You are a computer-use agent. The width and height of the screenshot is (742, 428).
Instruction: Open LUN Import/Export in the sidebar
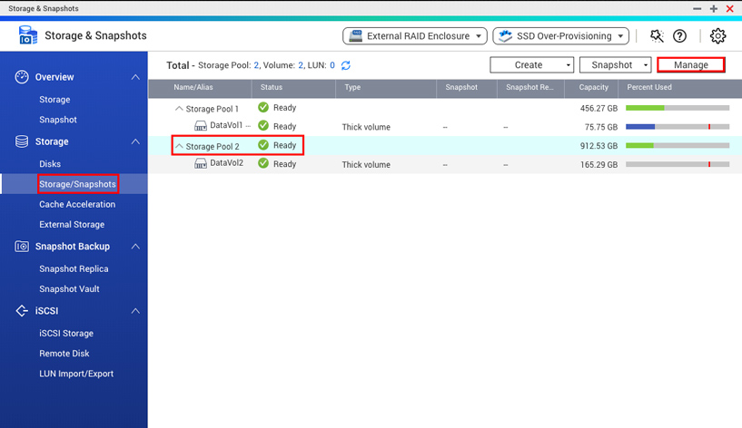[76, 374]
